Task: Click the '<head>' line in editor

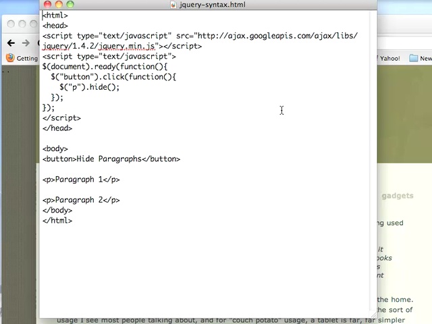Action: click(55, 26)
